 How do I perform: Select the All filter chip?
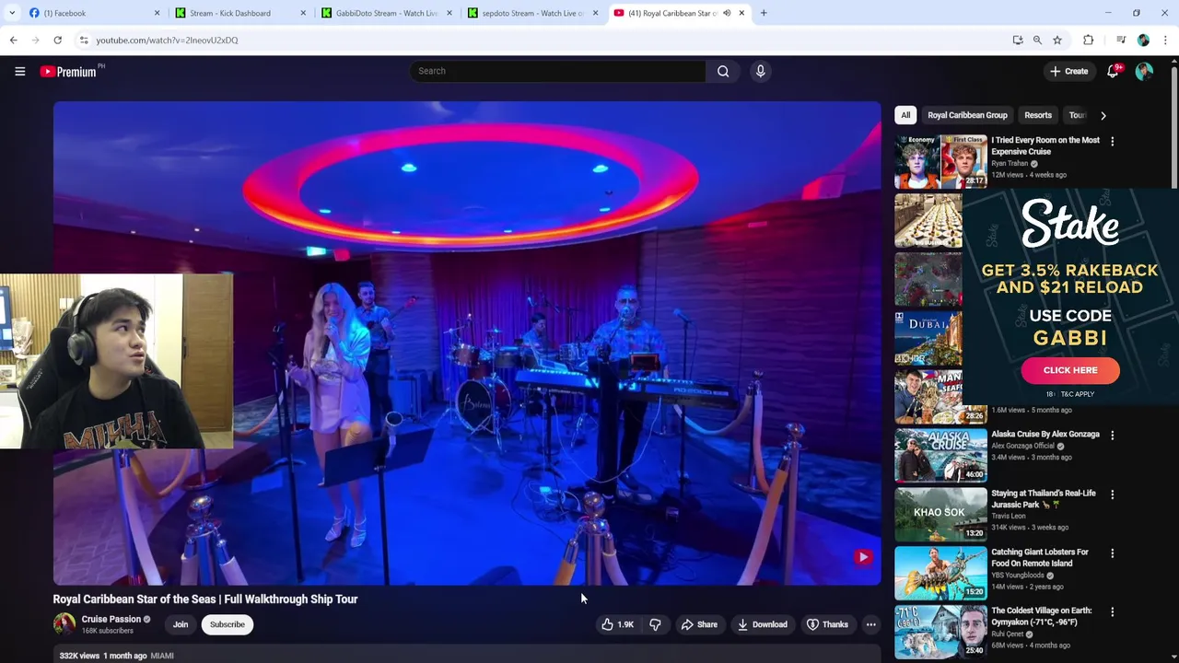point(905,115)
